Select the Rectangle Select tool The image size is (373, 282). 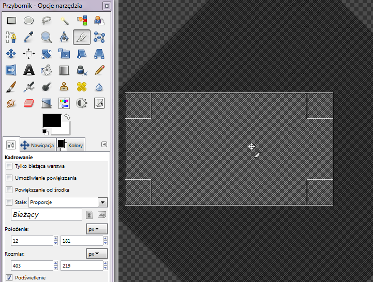[x=11, y=21]
